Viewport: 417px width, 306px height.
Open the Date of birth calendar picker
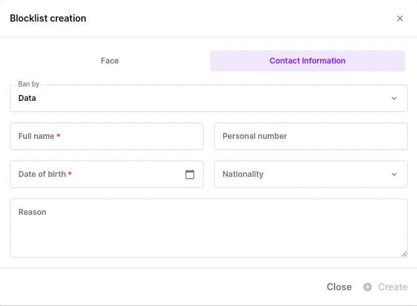(190, 174)
